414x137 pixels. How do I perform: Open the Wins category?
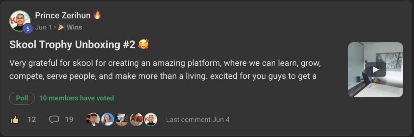pos(75,27)
